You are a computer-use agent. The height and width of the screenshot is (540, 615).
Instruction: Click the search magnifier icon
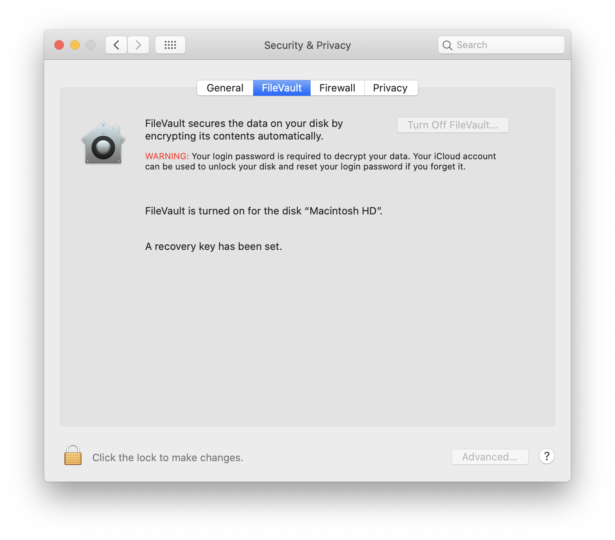click(x=447, y=45)
